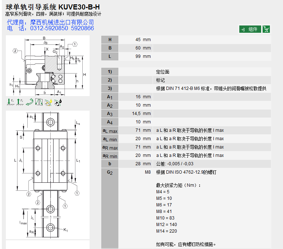Click the aL max row label
Viewport: 283px width, 249px height.
point(110,131)
